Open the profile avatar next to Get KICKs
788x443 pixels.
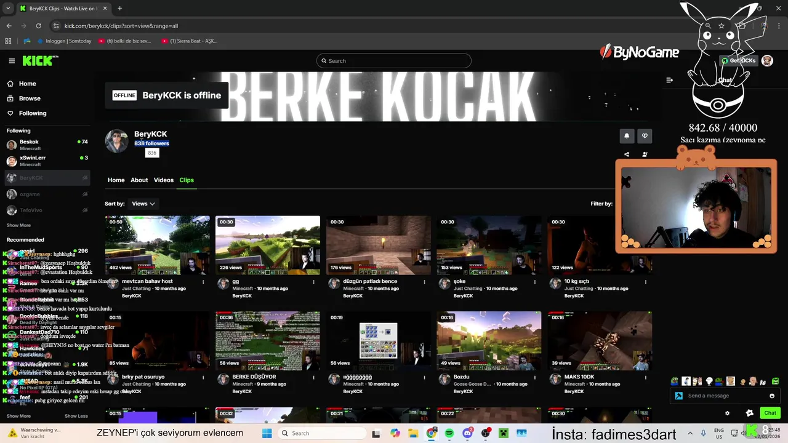(x=767, y=60)
